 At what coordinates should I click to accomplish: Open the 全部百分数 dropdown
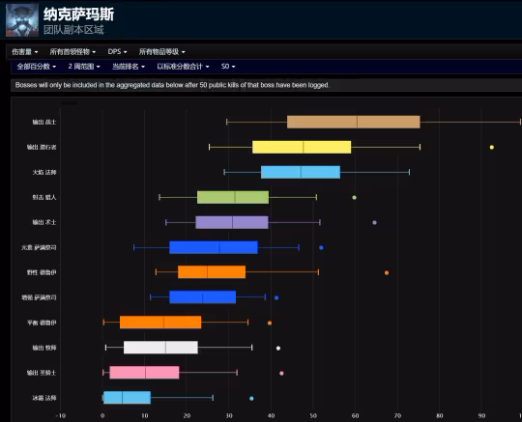[x=37, y=67]
